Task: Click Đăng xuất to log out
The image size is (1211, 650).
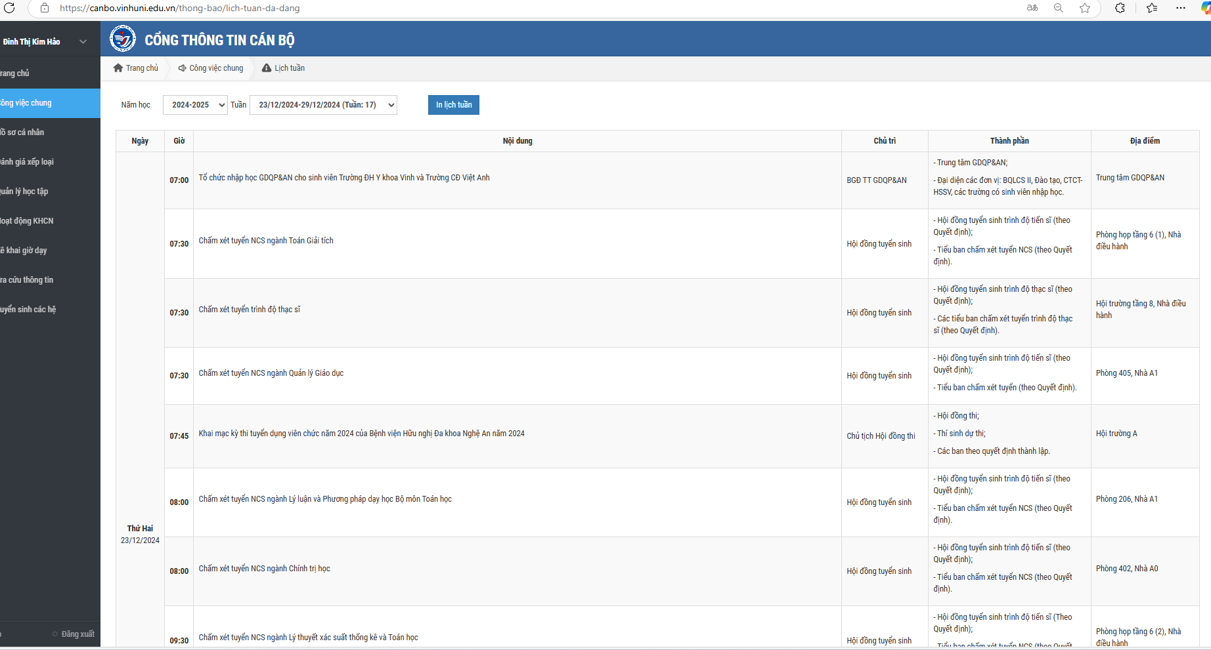Action: (77, 634)
